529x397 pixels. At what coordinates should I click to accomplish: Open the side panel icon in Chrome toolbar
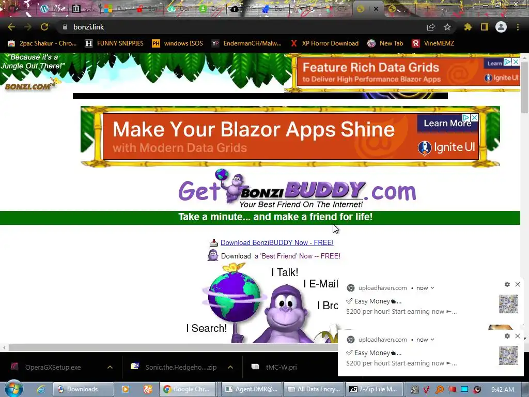point(485,27)
